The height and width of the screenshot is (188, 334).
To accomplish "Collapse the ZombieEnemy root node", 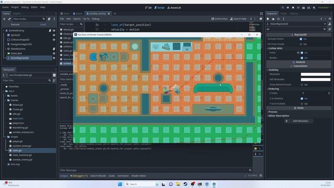I will [x=4, y=30].
